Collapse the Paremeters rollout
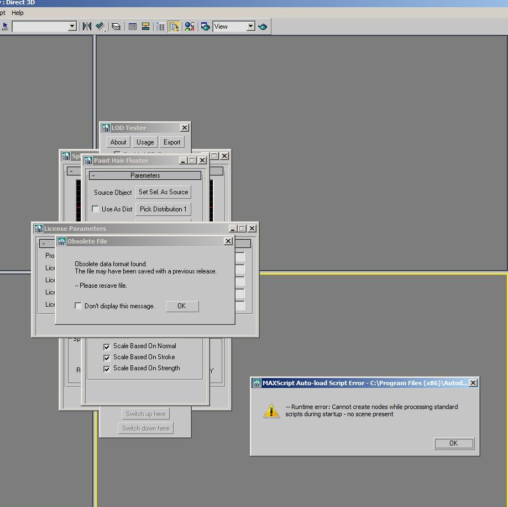 coord(145,175)
